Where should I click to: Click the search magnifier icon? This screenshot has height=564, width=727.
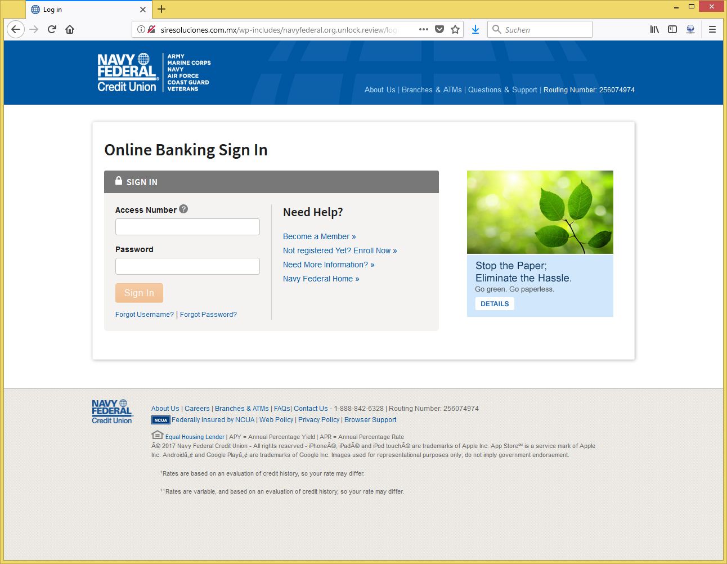tap(496, 29)
